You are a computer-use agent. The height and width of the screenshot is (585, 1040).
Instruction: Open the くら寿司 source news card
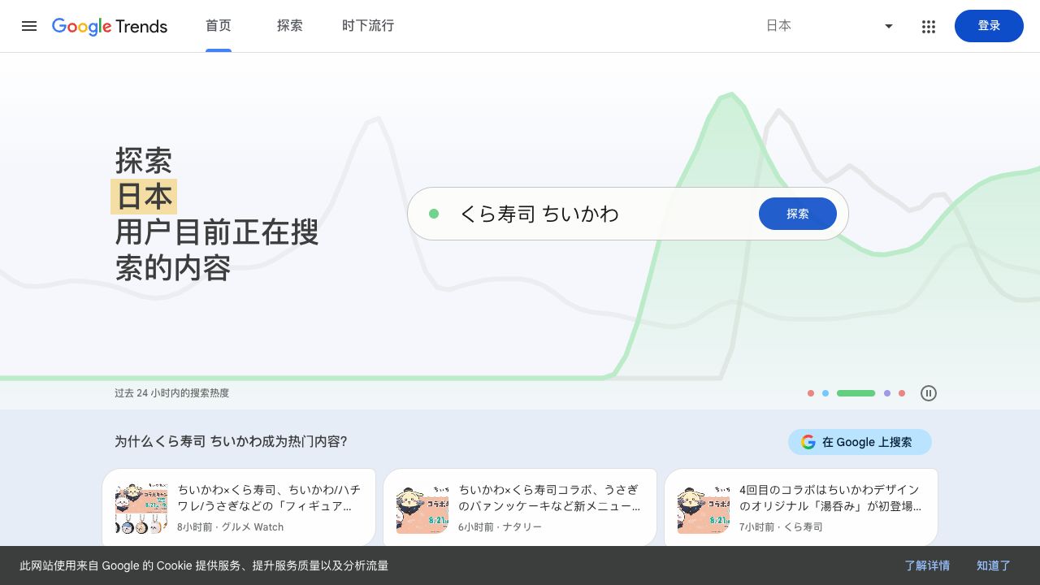801,507
